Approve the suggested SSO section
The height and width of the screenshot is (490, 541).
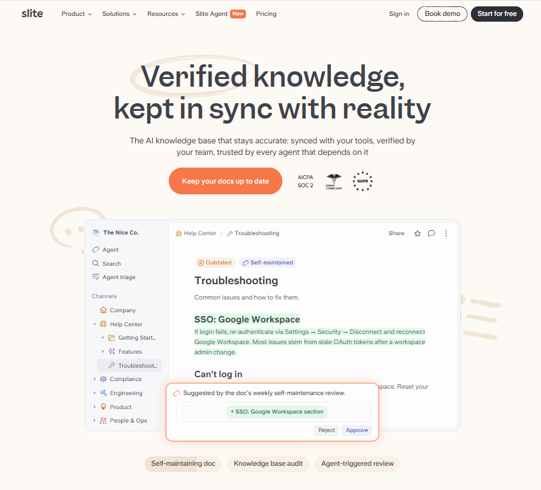pos(357,430)
